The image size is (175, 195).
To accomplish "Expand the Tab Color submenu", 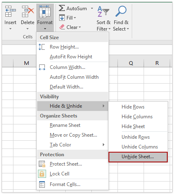I will coord(104,145).
